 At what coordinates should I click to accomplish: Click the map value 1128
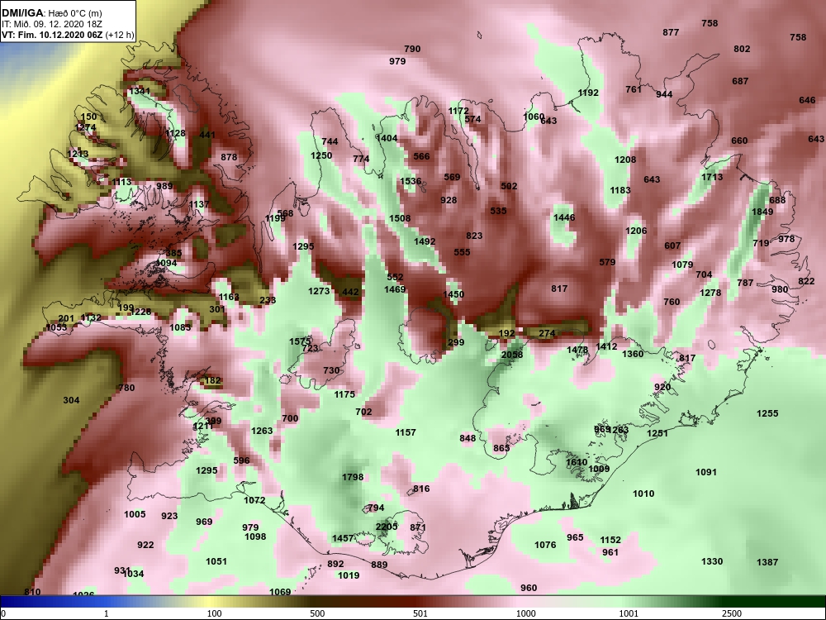175,133
